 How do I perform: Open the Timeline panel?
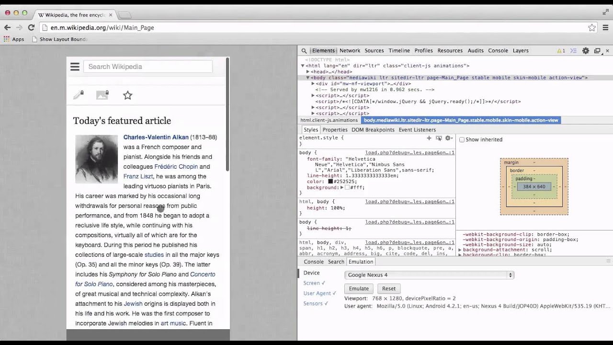click(x=399, y=50)
